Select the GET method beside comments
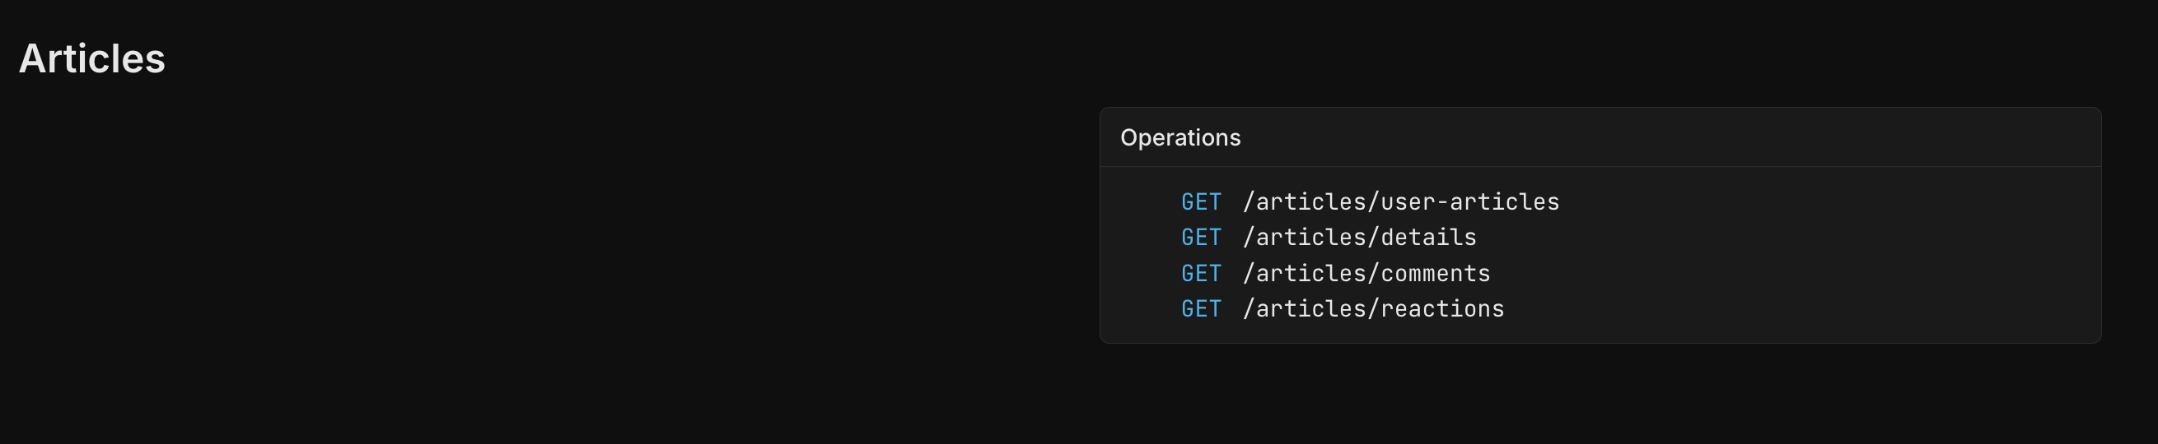 1200,274
